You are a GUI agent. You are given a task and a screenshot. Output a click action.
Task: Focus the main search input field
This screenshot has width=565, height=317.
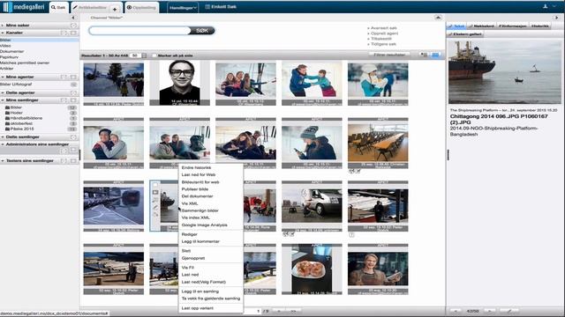(139, 31)
